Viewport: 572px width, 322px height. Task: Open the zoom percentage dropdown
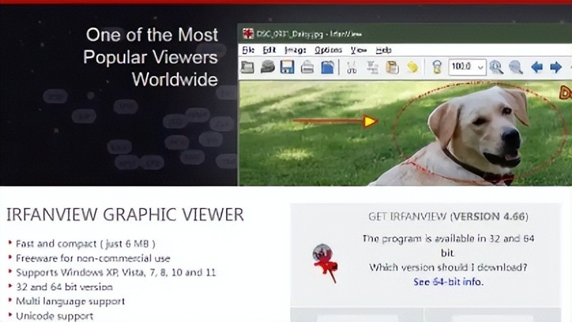click(480, 67)
